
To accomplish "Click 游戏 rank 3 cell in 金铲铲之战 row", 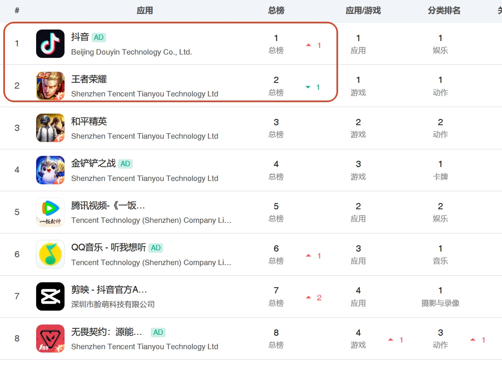I will click(x=358, y=170).
